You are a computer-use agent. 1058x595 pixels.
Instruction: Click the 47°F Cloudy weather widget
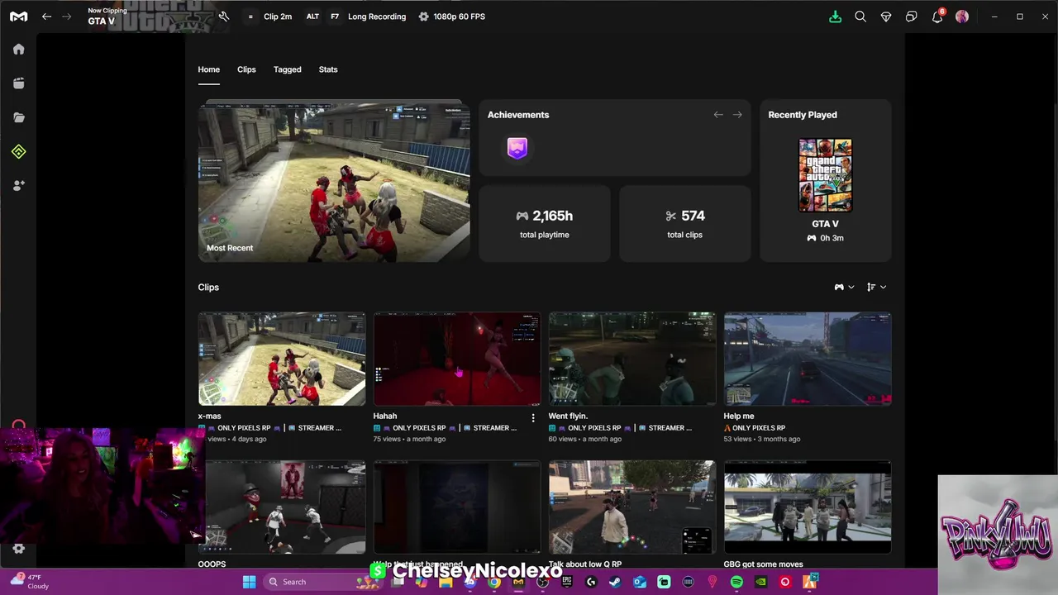(30, 582)
